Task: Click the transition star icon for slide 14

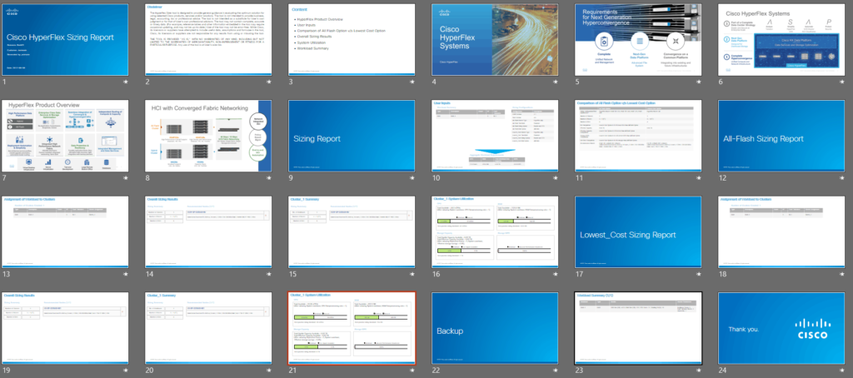Action: click(269, 274)
